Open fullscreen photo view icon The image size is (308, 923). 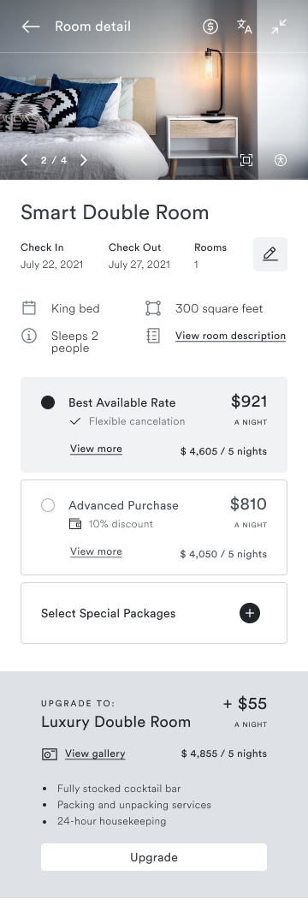tap(246, 160)
